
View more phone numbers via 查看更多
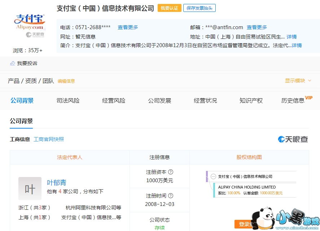[128, 27]
